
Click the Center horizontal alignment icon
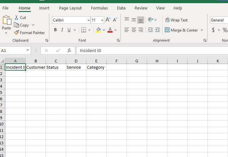tap(134, 30)
